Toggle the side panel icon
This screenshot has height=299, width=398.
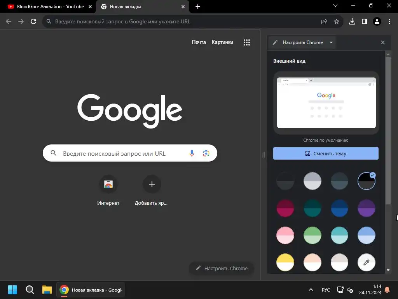[x=365, y=22]
